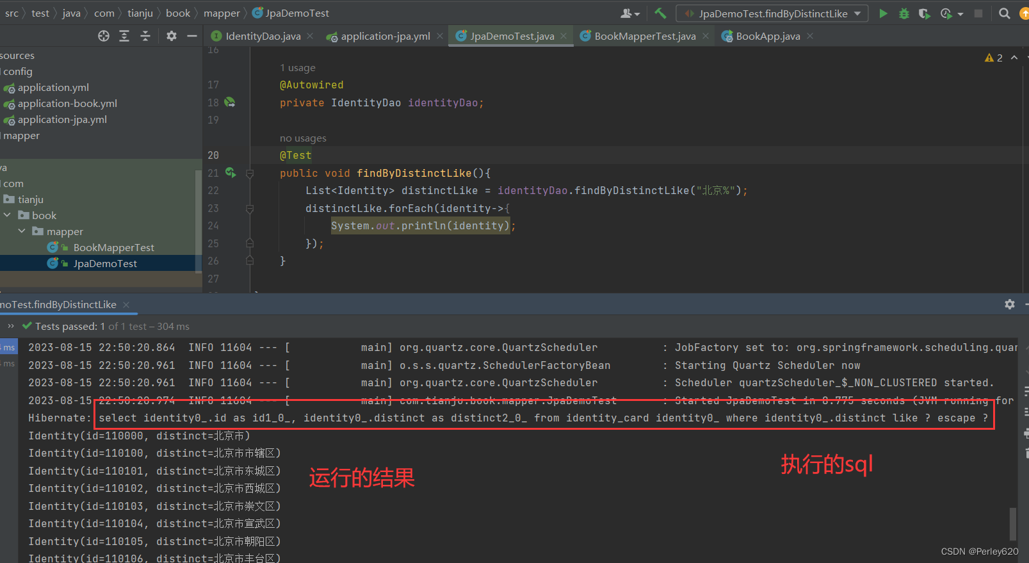The height and width of the screenshot is (563, 1029).
Task: Click 'Identity(id=110000' console output line
Action: 139,436
